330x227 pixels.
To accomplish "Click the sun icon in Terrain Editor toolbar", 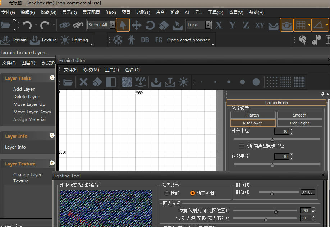I will click(183, 82).
